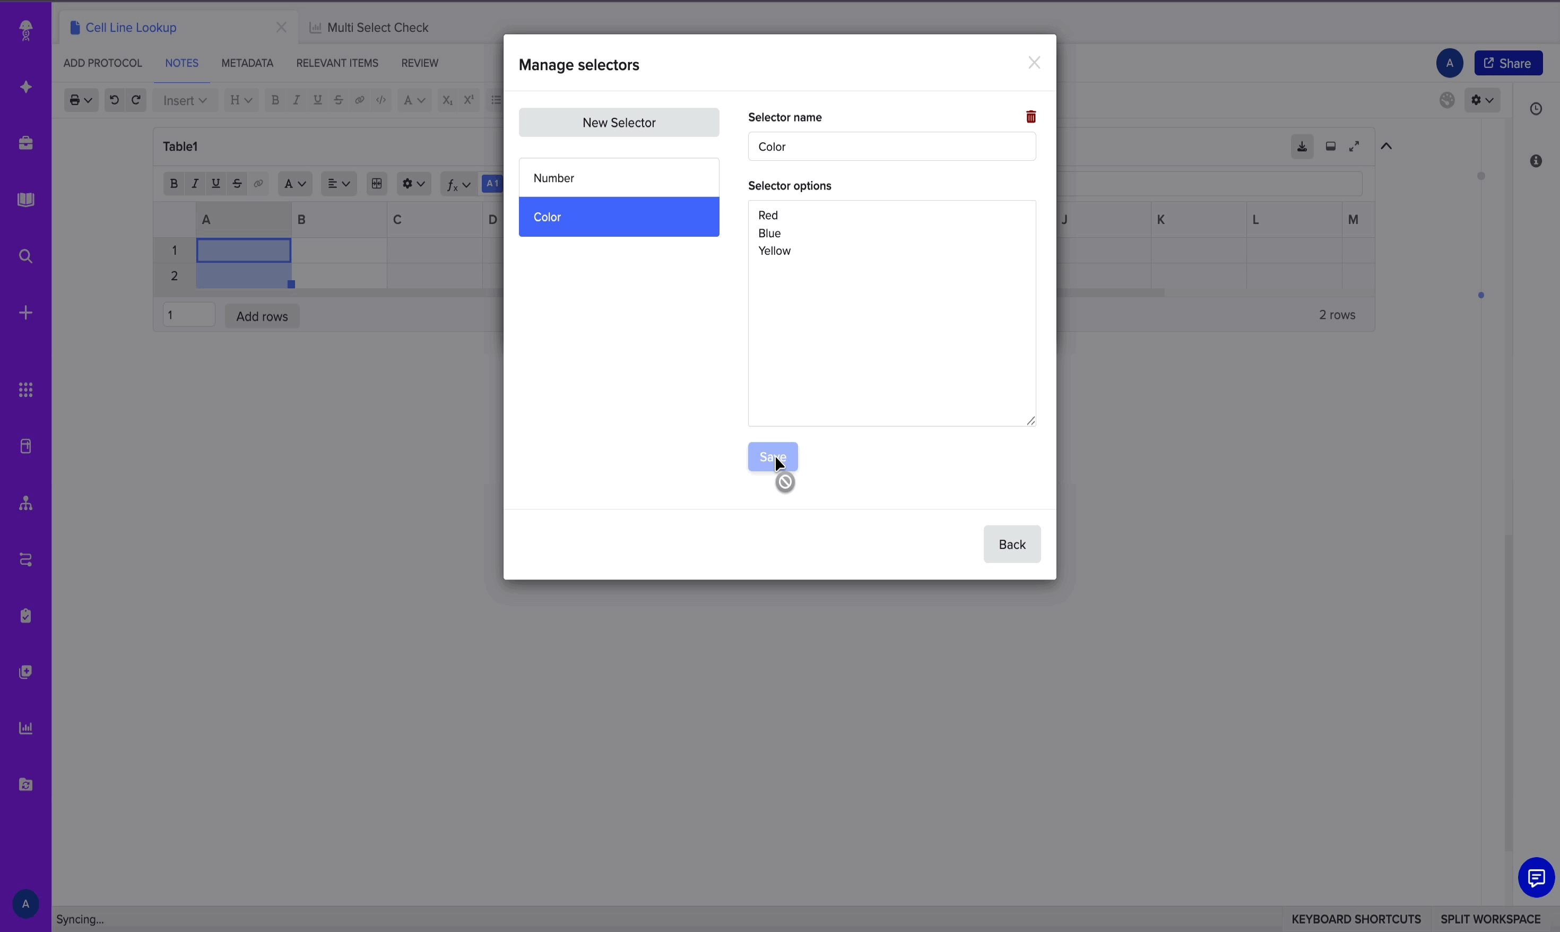1560x932 pixels.
Task: Select the Number selector in the list
Action: (x=618, y=178)
